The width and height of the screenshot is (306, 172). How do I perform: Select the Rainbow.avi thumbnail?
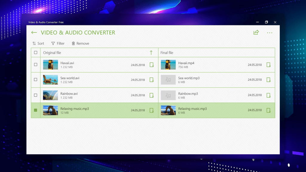[51, 95]
